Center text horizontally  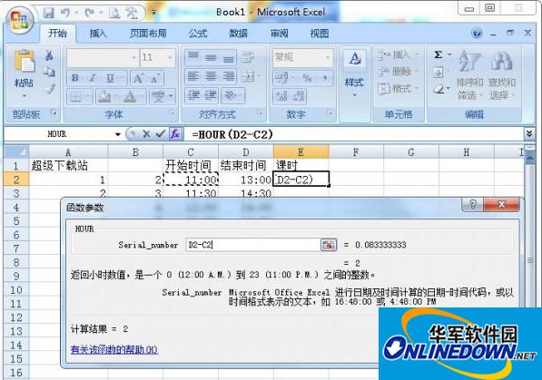[x=211, y=76]
